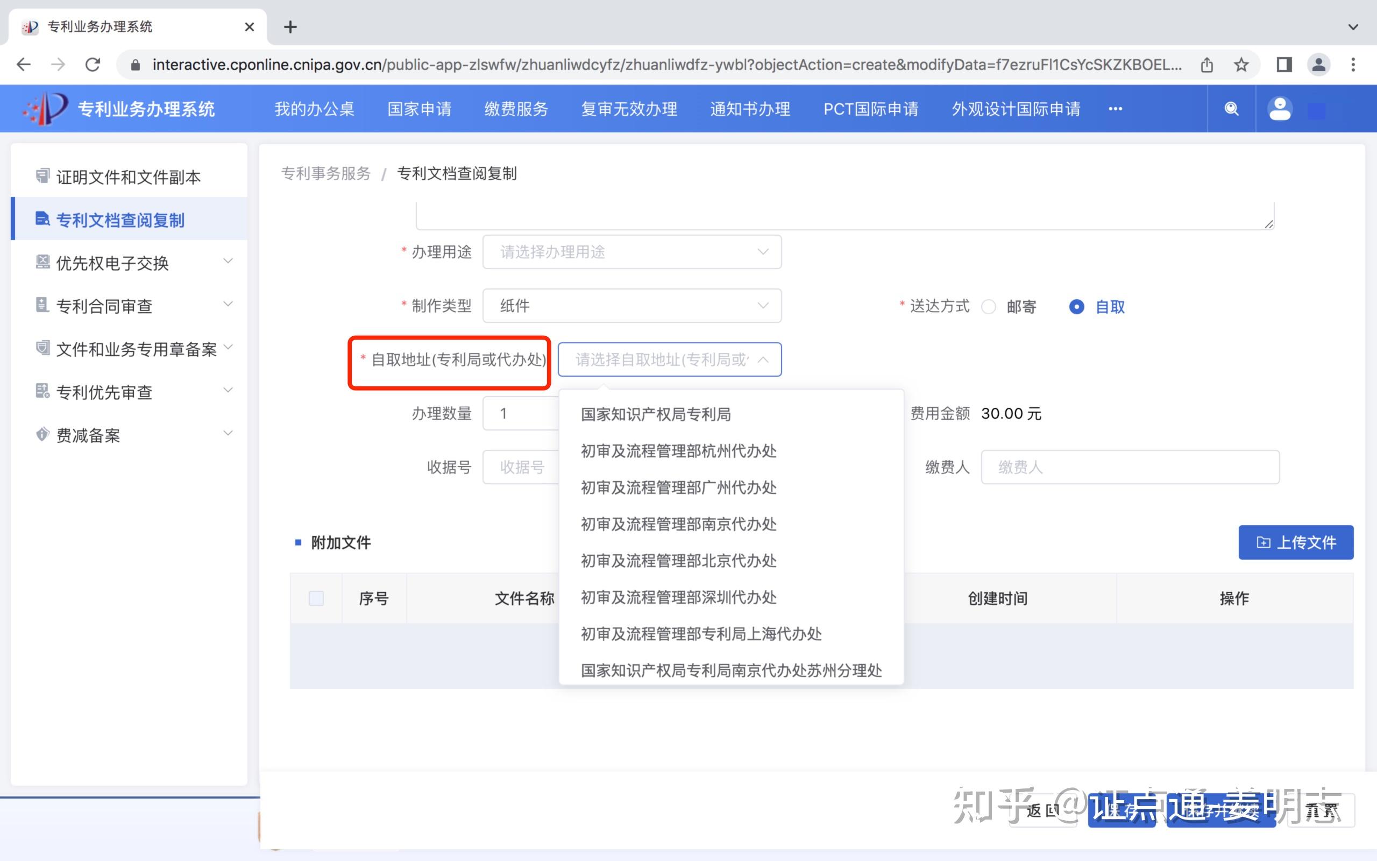This screenshot has height=861, width=1377.
Task: Choose 初审及流程管理部南京代办处 option
Action: point(731,525)
